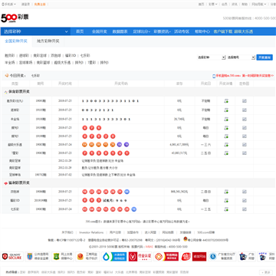Open 超级大乐透 in the blue navbar

[243, 31]
